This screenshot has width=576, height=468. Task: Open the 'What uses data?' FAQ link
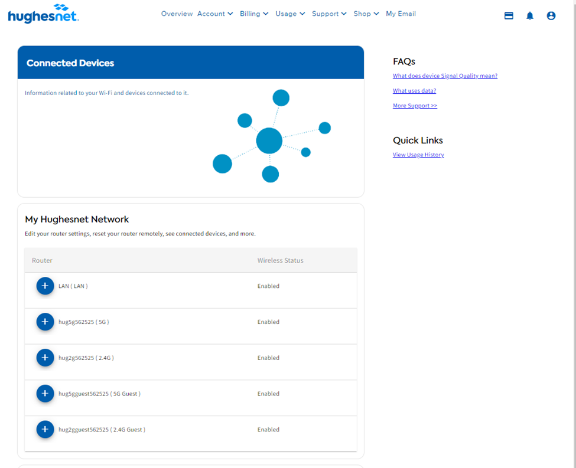pos(414,90)
